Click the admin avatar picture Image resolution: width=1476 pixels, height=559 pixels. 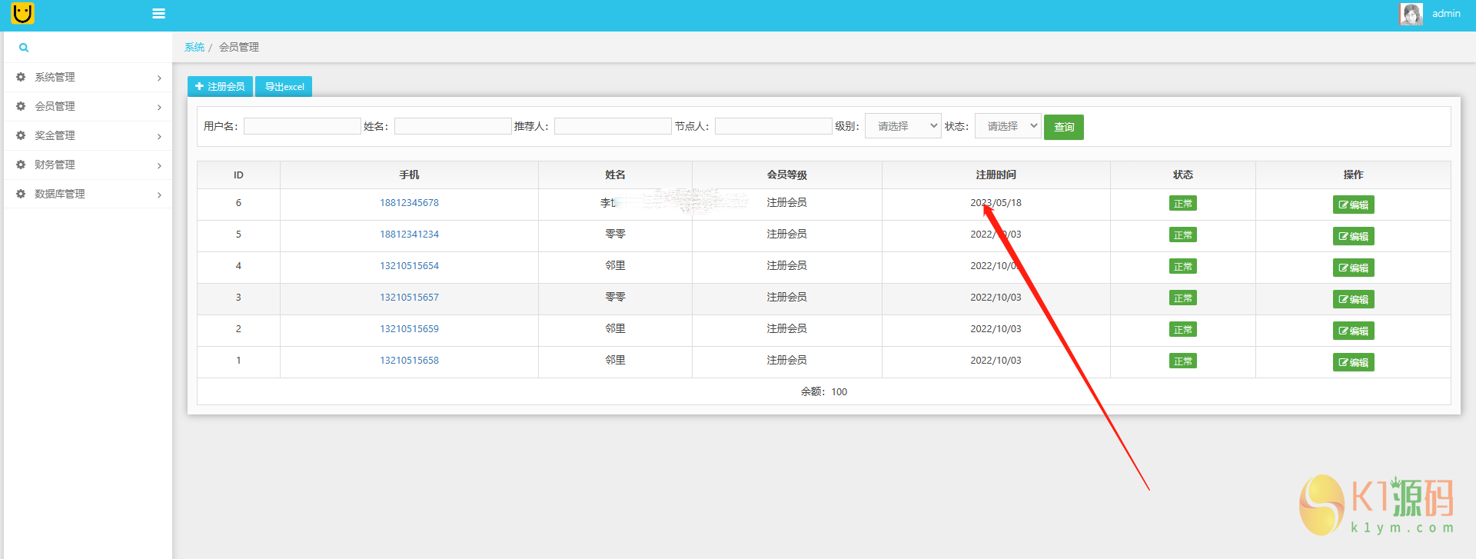point(1411,14)
